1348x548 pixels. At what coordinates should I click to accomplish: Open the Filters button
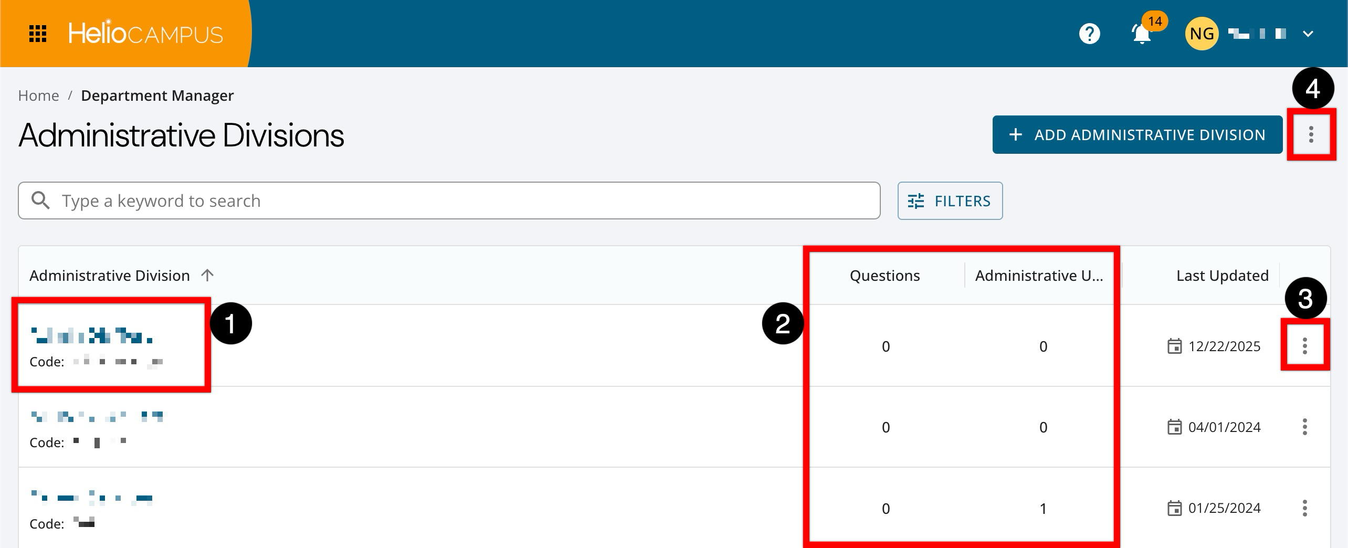pyautogui.click(x=950, y=201)
